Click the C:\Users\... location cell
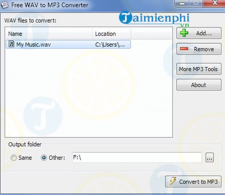Image resolution: width=225 pixels, height=195 pixels. 110,45
